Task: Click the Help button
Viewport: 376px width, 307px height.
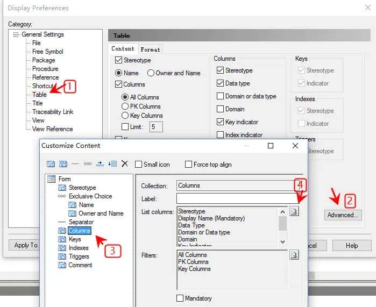Action: 352,246
